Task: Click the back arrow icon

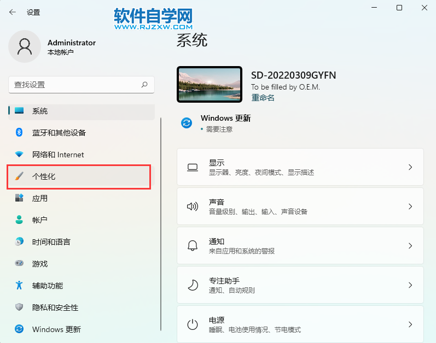Action: 13,12
